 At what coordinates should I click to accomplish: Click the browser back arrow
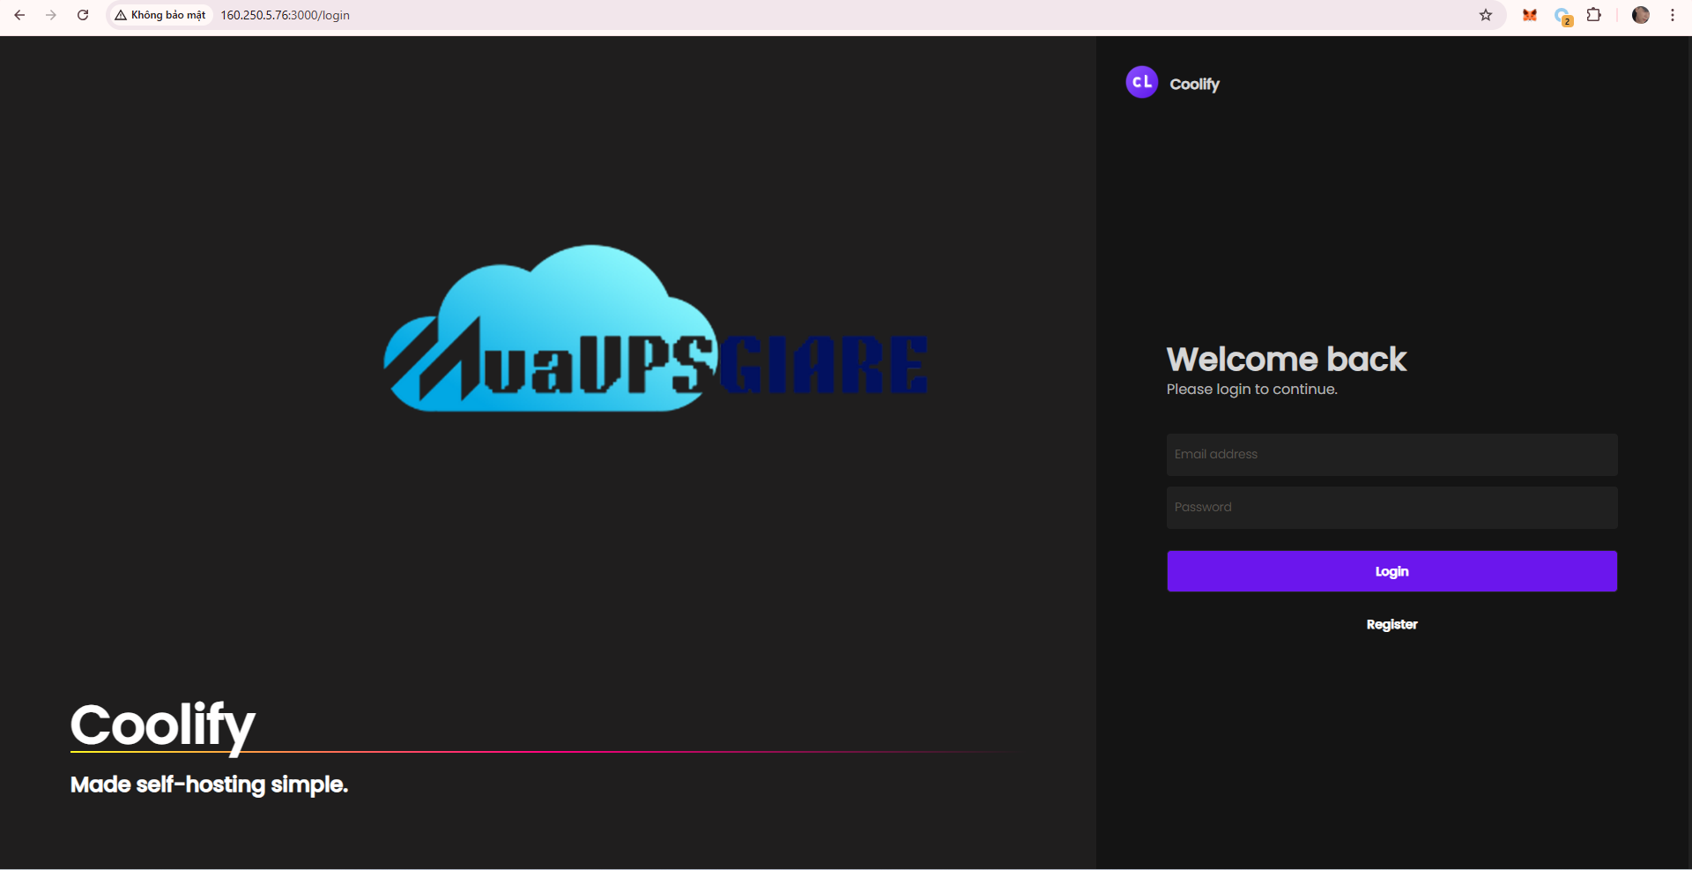tap(19, 15)
